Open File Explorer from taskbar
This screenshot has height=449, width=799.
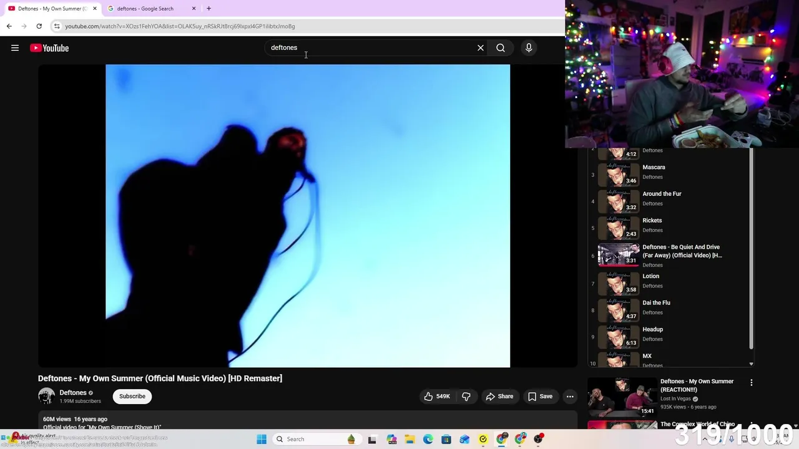tap(409, 439)
